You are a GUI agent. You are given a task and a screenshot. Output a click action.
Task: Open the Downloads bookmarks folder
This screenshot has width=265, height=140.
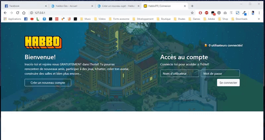[x=239, y=19]
